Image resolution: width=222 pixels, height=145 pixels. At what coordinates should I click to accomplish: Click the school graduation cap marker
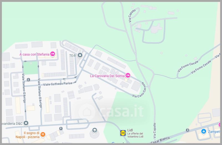coord(95,130)
